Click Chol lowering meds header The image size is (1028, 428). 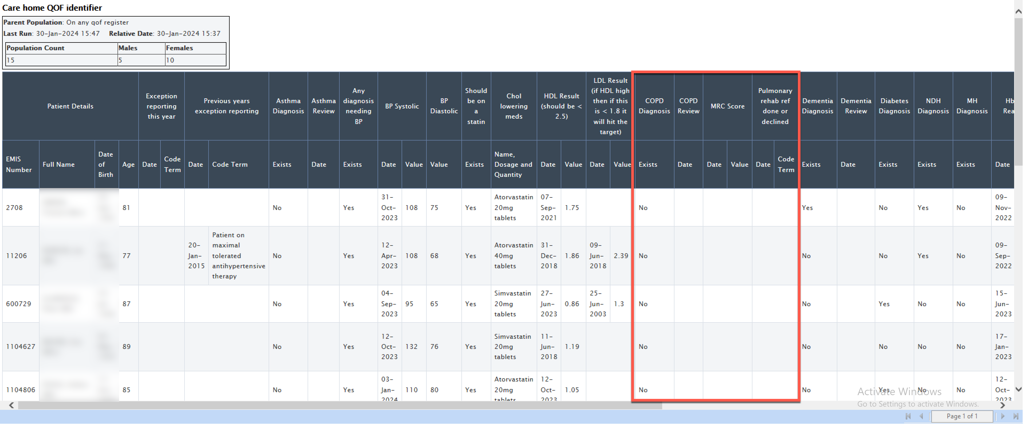pos(514,106)
